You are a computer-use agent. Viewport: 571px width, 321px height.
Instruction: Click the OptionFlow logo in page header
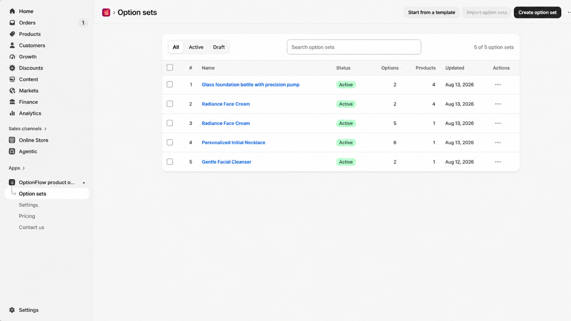(106, 12)
